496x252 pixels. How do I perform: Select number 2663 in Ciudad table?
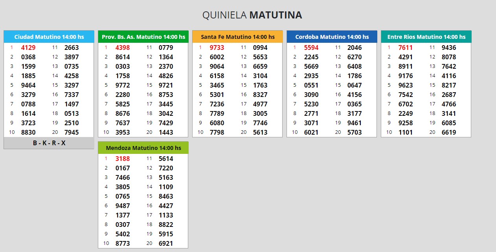(x=72, y=47)
